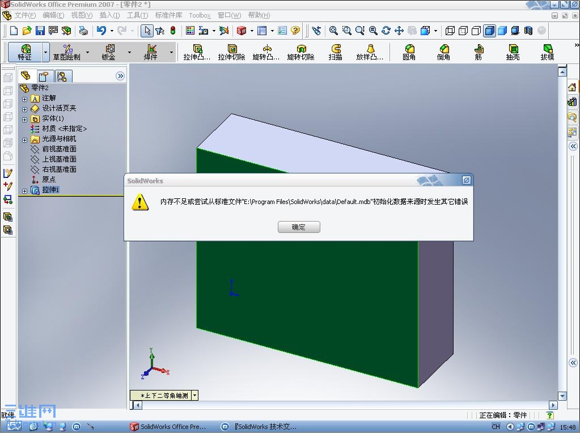The height and width of the screenshot is (433, 580).
Task: Collapse the feature tree panel with chevron
Action: point(120,76)
